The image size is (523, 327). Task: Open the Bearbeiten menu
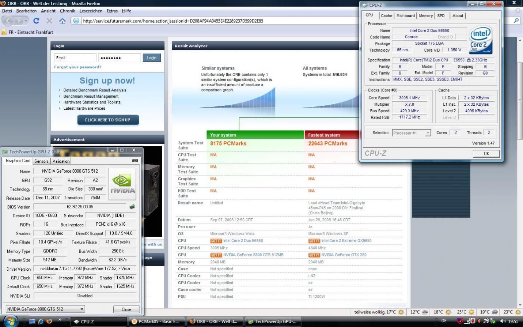click(26, 11)
